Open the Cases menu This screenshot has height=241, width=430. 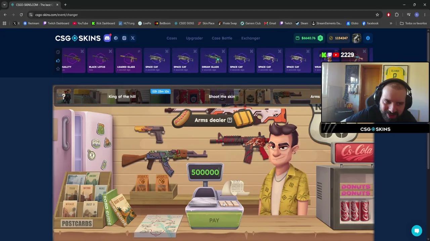[172, 38]
